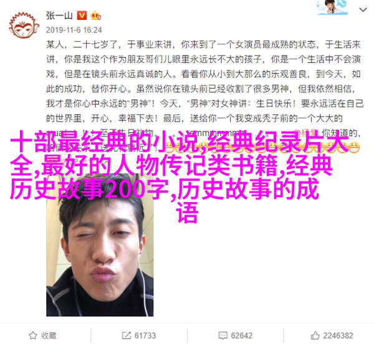The image size is (374, 348).
Task: Click the laughing emoji ending the post
Action: pos(354,147)
